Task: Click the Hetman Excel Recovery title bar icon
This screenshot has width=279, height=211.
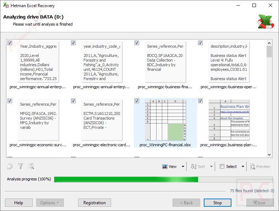Action: (x=6, y=5)
